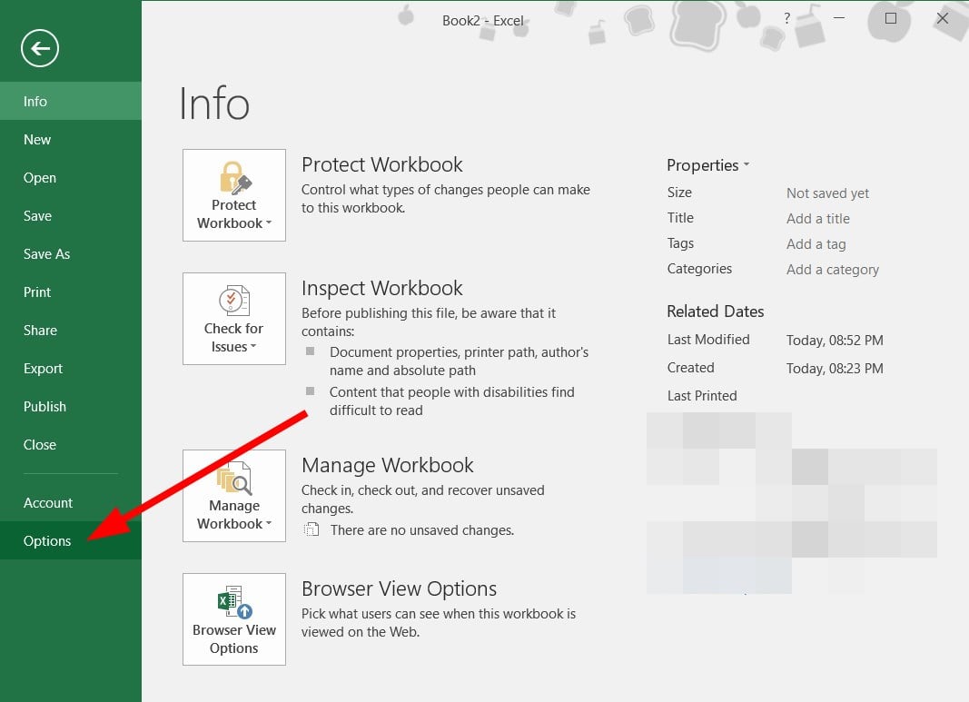The height and width of the screenshot is (702, 969).
Task: Click the Add a title field
Action: pos(817,218)
